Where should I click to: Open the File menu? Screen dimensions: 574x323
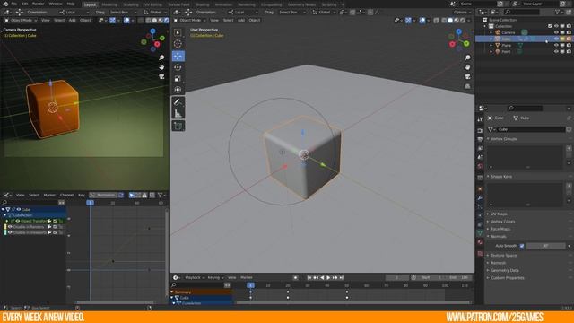14,4
